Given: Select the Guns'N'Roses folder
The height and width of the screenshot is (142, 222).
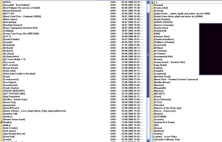Looking at the screenshot, I should [11, 108].
